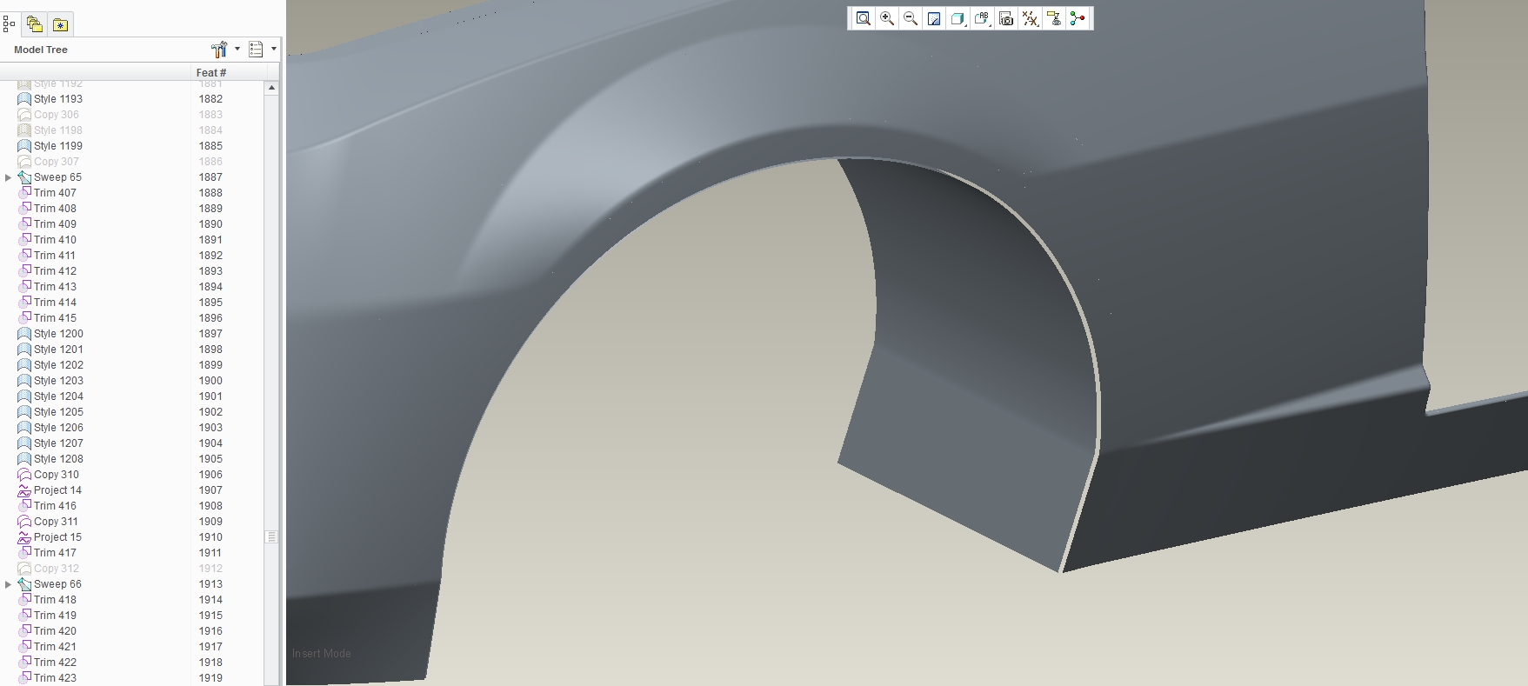Image resolution: width=1528 pixels, height=686 pixels.
Task: Select suppressed Copy 312 in the tree
Action: coord(57,569)
